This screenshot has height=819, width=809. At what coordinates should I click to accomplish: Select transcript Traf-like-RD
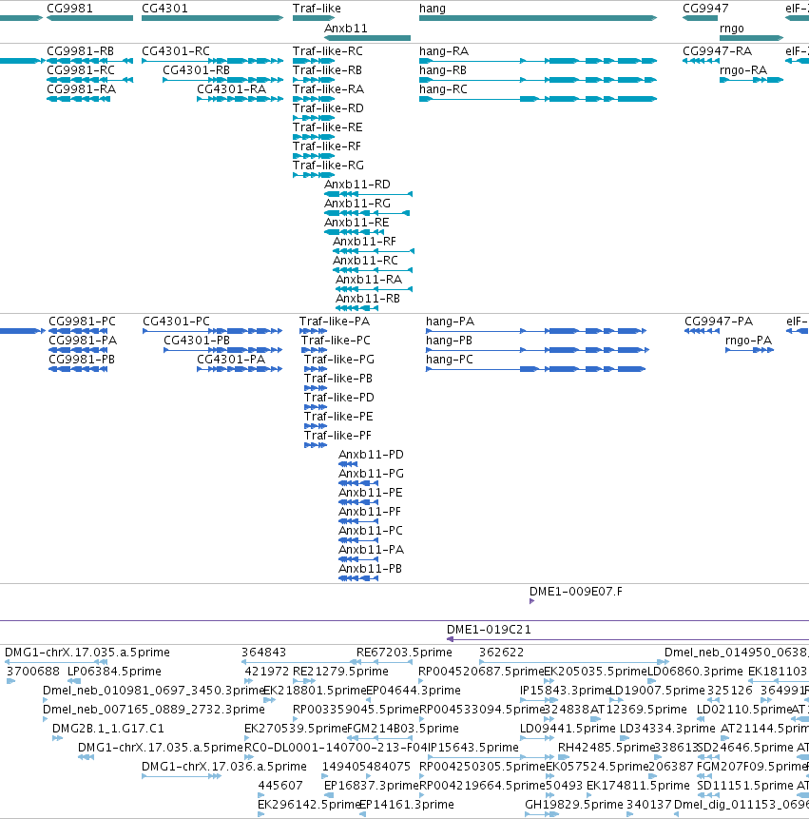click(328, 108)
